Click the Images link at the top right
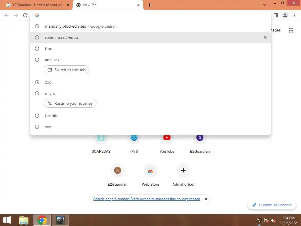 [x=276, y=30]
